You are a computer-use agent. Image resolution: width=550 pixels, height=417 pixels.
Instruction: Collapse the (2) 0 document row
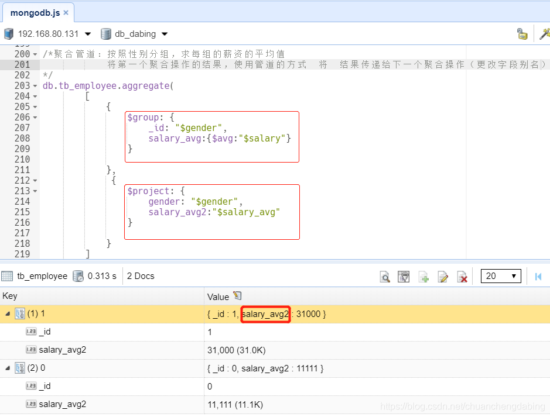tap(8, 368)
